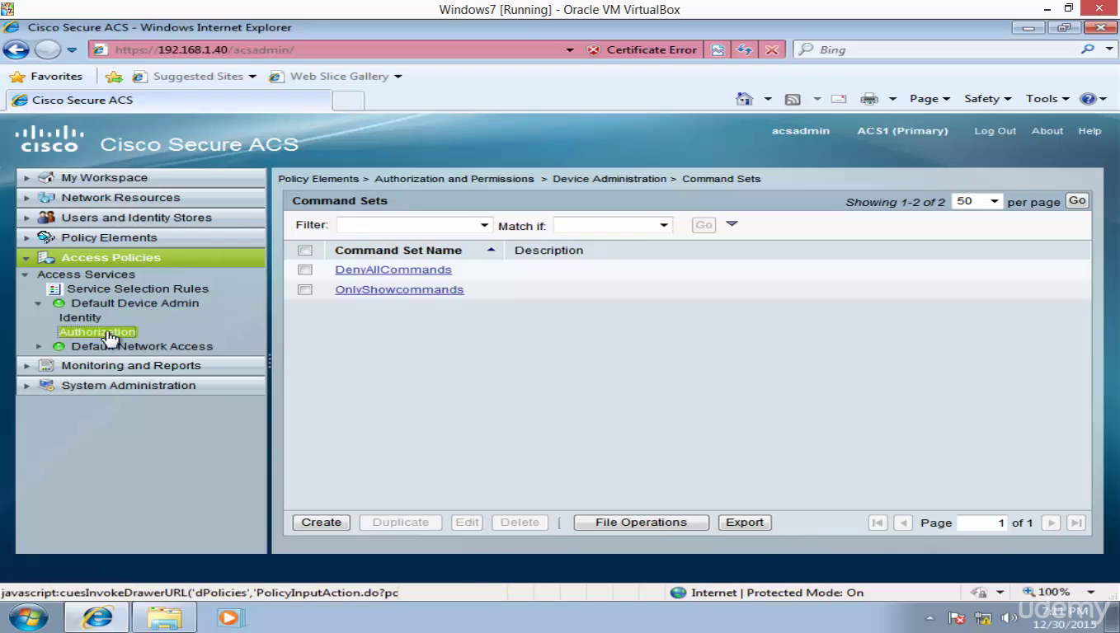Click the New Tab blank tab button

[x=348, y=101]
